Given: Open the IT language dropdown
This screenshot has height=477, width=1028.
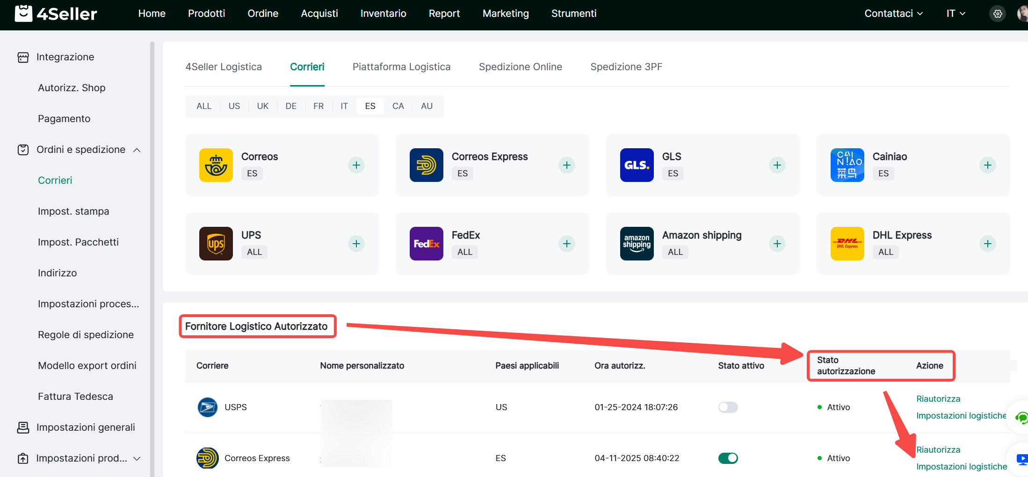Looking at the screenshot, I should coord(956,14).
